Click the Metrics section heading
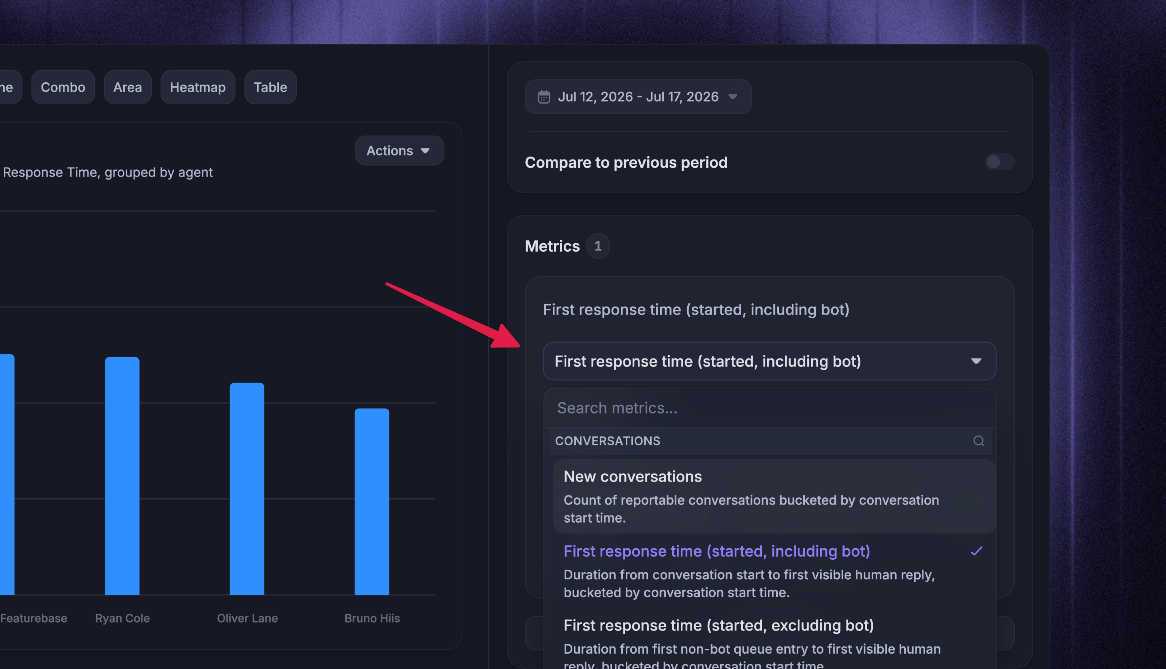 tap(552, 246)
